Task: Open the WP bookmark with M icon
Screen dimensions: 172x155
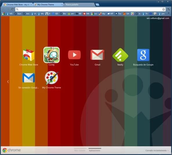Action: [x=110, y=14]
